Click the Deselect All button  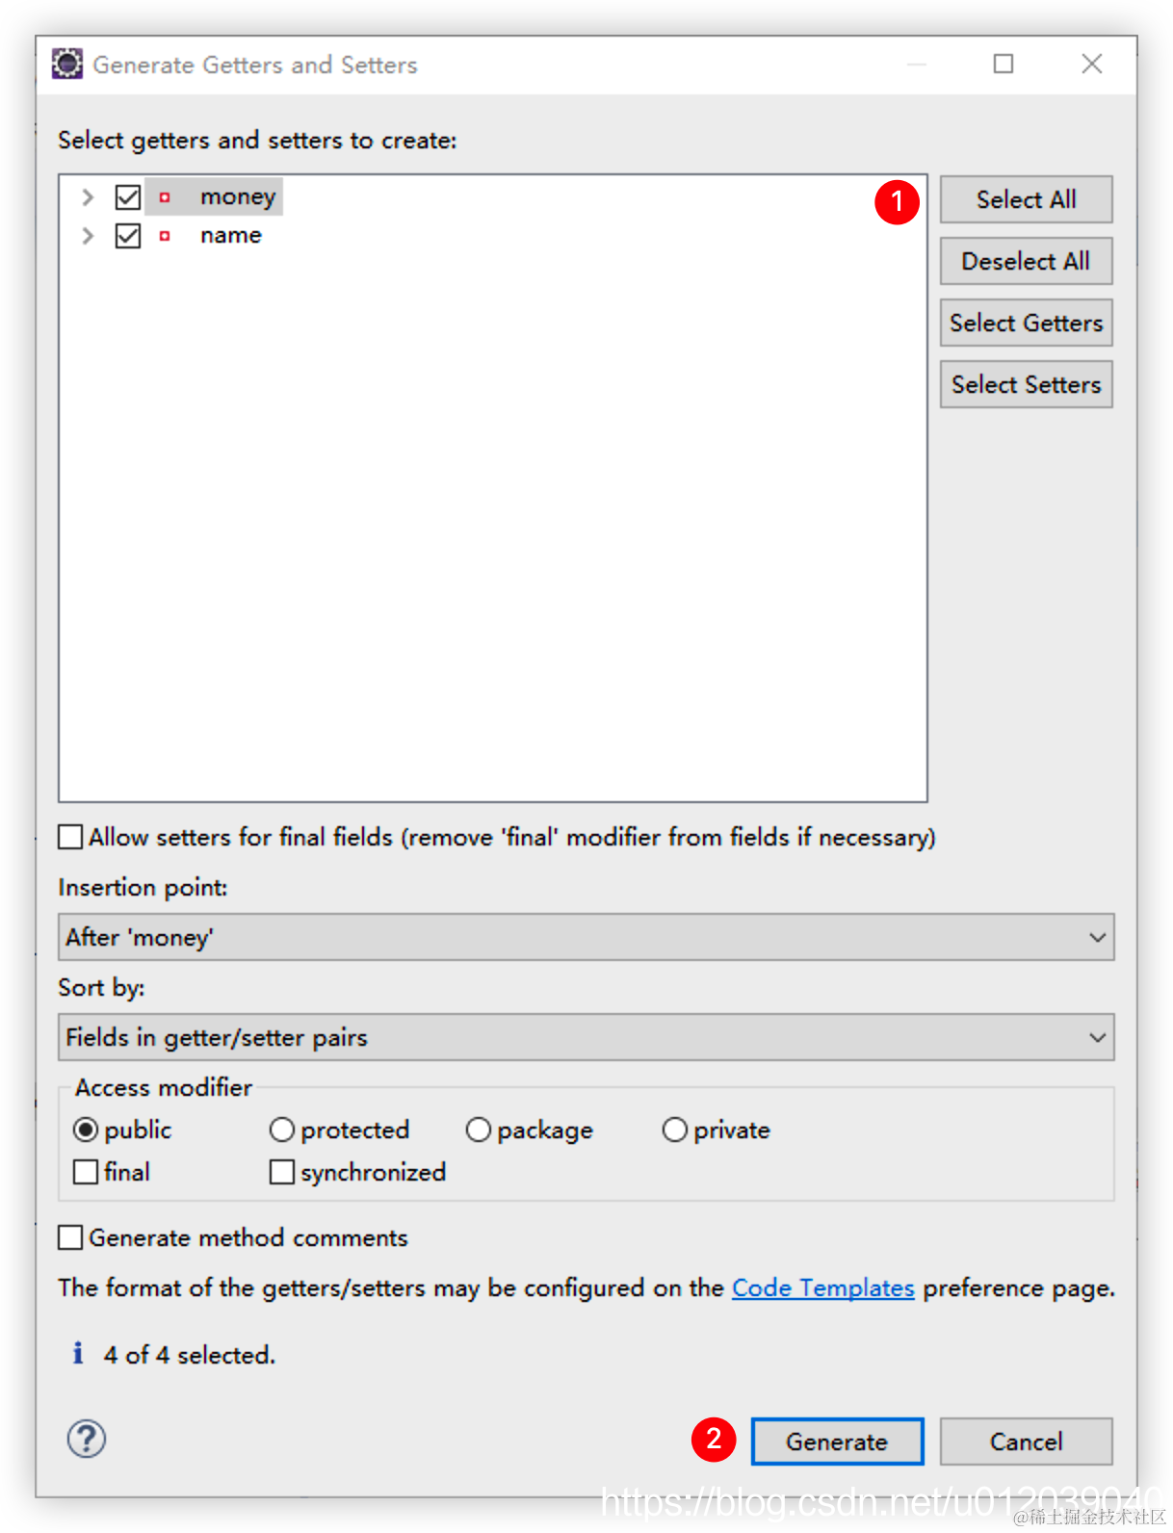(x=1027, y=261)
